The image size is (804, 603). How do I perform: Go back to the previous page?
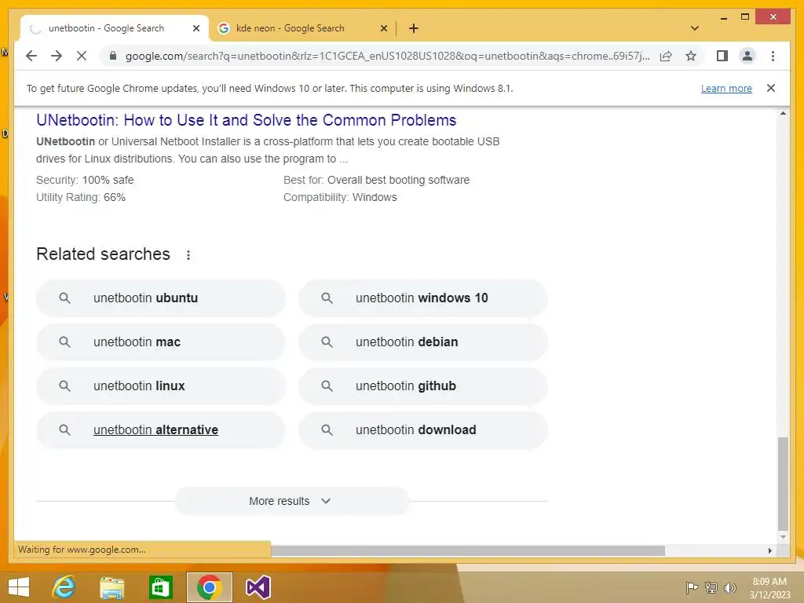[x=31, y=56]
